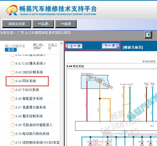Click the 6.44 网关系统 diagram heading
This screenshot has height=146, width=157.
pos(75,66)
